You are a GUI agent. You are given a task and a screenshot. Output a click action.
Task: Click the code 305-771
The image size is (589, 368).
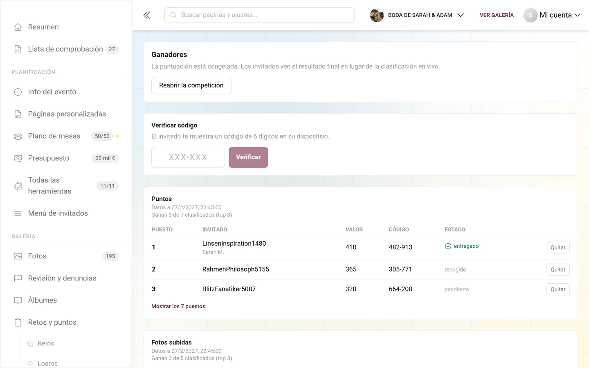tap(400, 269)
